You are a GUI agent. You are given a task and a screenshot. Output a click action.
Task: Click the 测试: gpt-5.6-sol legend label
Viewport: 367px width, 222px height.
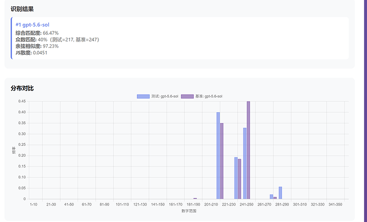[x=165, y=96]
